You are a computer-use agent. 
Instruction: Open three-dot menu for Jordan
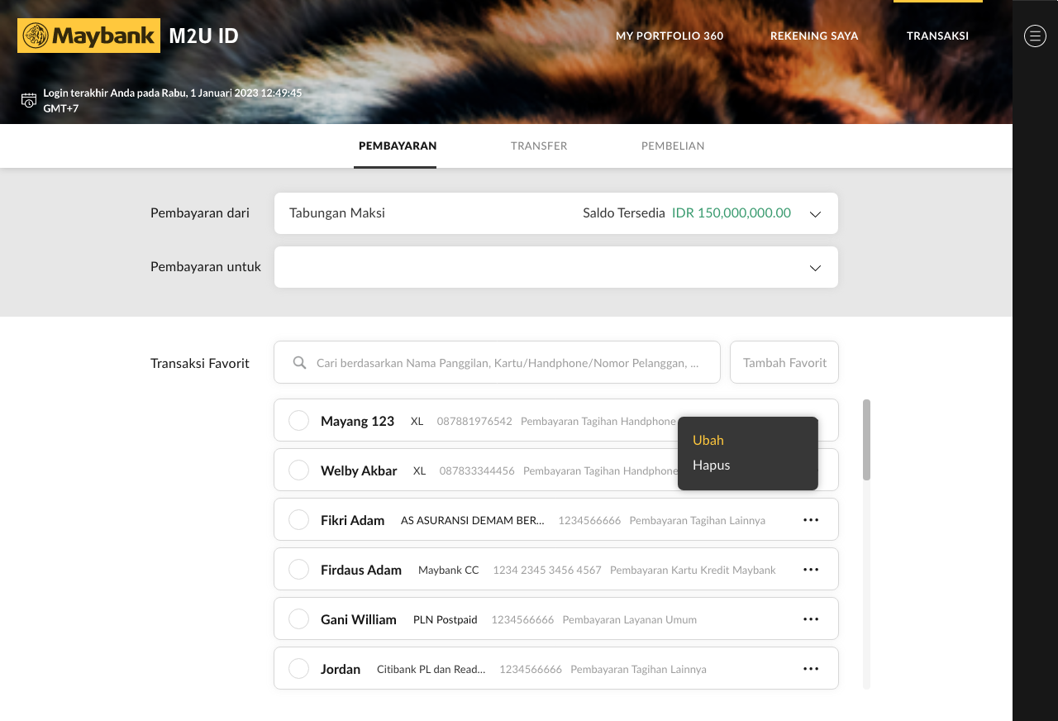[x=810, y=669]
